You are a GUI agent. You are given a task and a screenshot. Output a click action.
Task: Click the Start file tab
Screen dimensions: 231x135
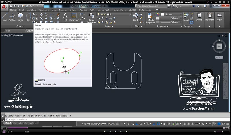tap(8, 31)
